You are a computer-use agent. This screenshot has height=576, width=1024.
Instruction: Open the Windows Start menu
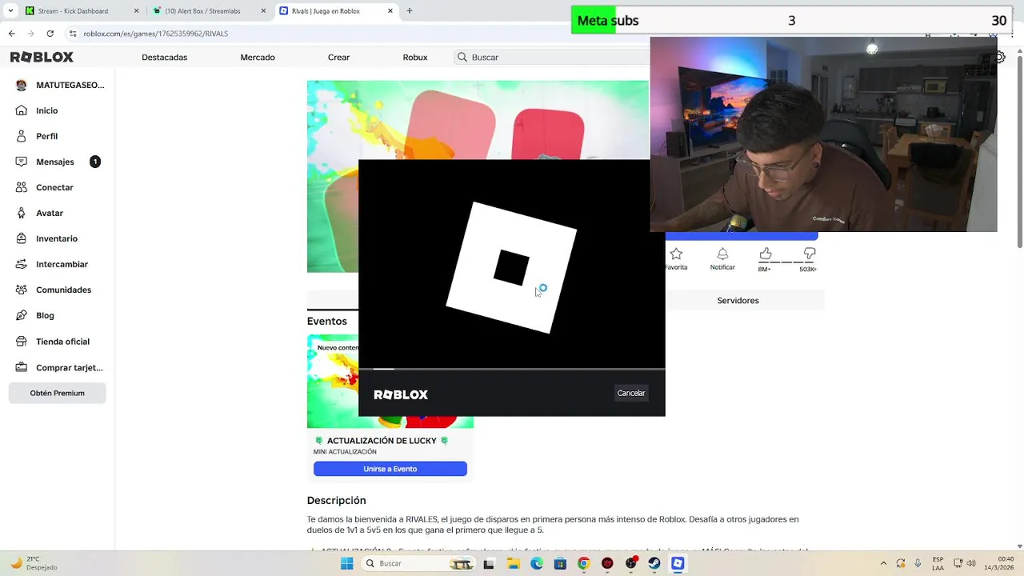(x=346, y=563)
